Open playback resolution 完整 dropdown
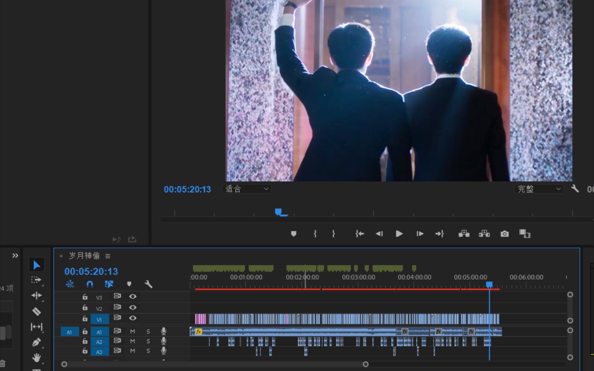The height and width of the screenshot is (371, 594). 539,189
